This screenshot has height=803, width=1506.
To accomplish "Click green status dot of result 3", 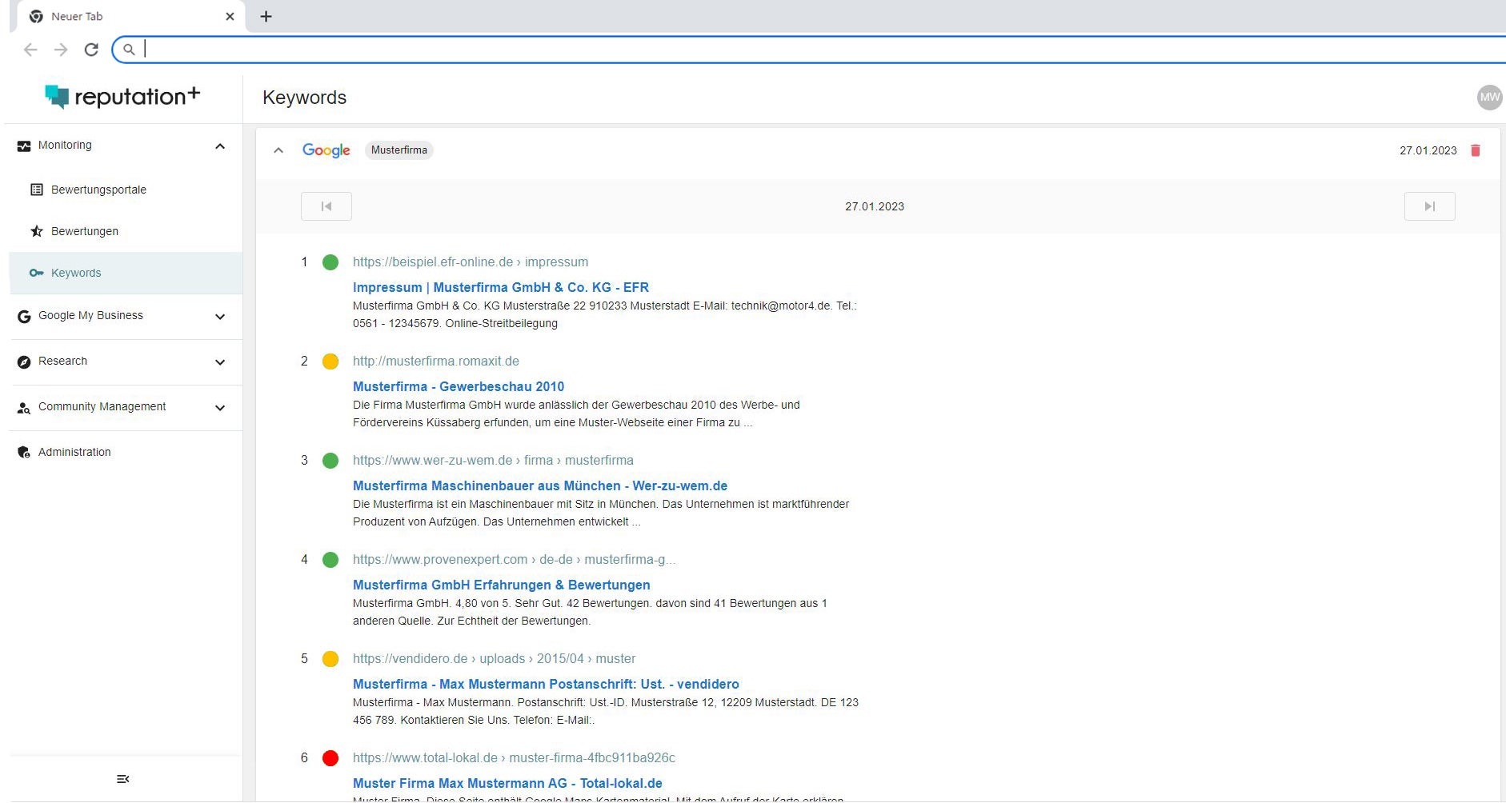I will [330, 461].
